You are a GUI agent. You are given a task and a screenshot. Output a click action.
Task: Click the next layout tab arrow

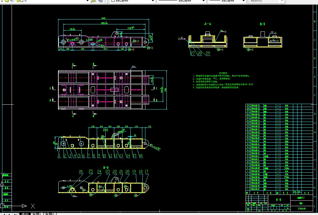point(9,214)
